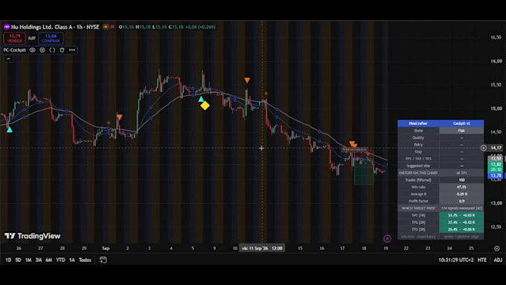The width and height of the screenshot is (506, 285).
Task: Click the blue COMPRAR buy button
Action: tap(51, 39)
